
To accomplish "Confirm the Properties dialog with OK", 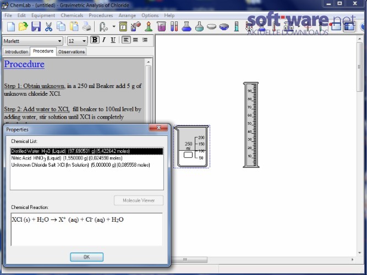I will [x=86, y=257].
